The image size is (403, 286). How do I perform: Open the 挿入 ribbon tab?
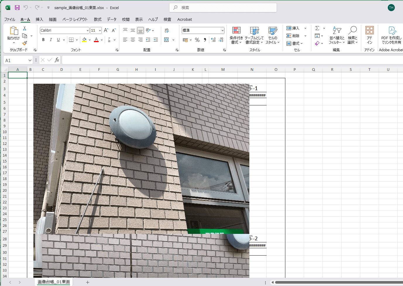click(x=39, y=19)
